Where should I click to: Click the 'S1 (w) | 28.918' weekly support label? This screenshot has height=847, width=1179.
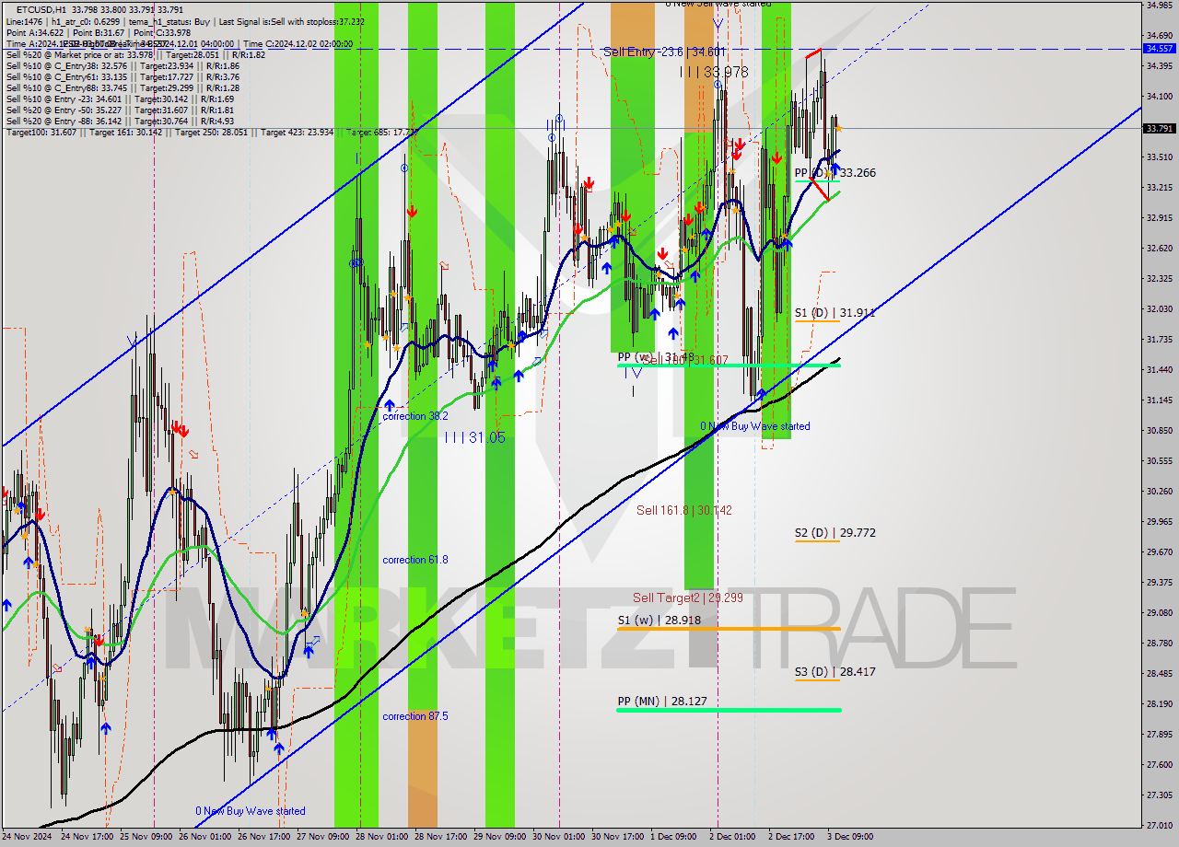click(660, 621)
